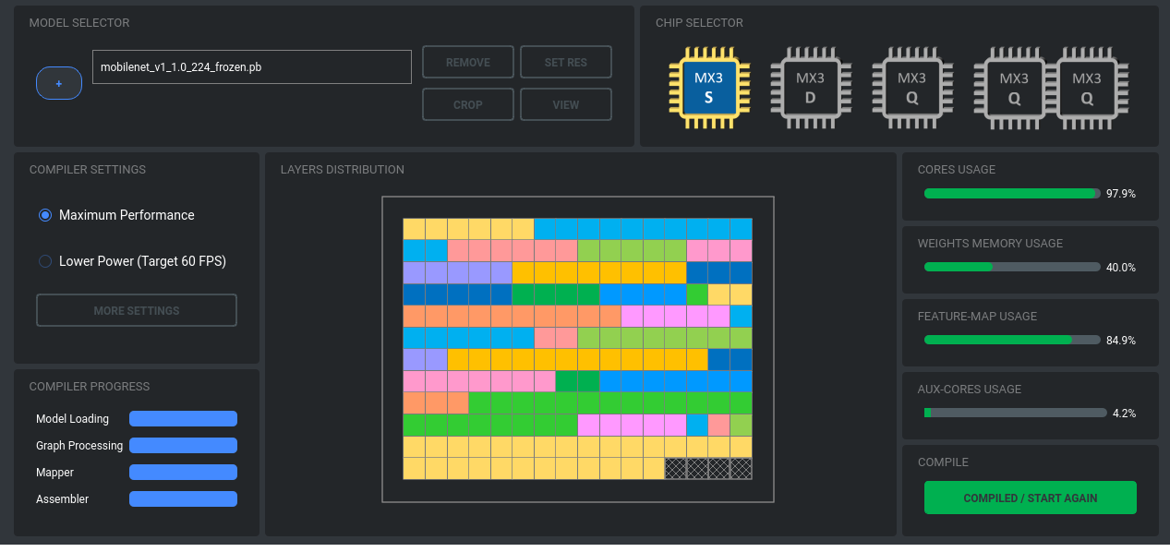Click the model filename input field
The image size is (1170, 552).
click(251, 66)
